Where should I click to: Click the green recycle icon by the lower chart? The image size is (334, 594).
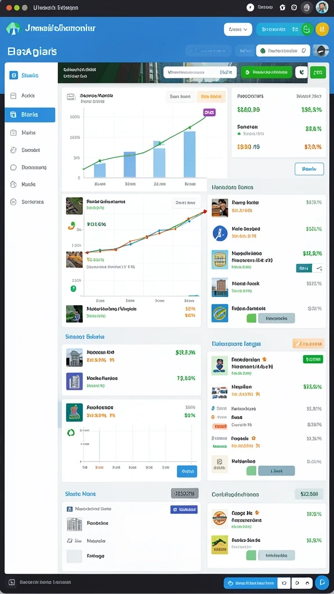(71, 432)
